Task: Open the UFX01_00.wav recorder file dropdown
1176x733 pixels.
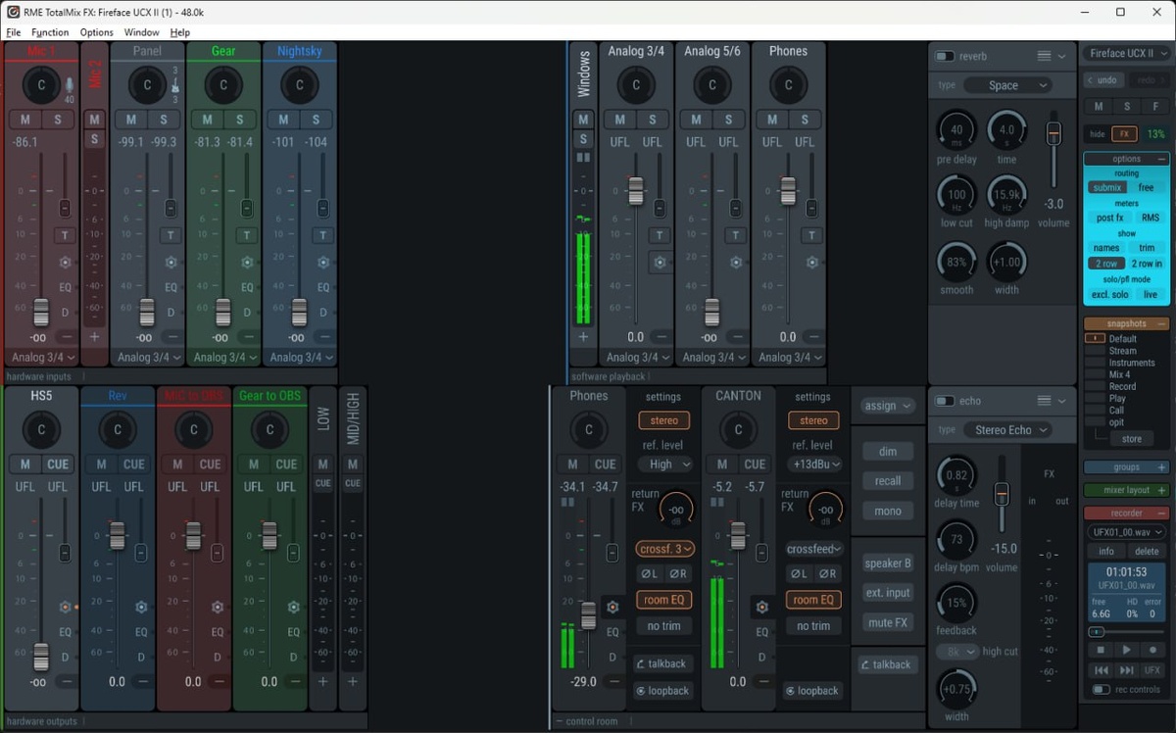Action: 1126,532
